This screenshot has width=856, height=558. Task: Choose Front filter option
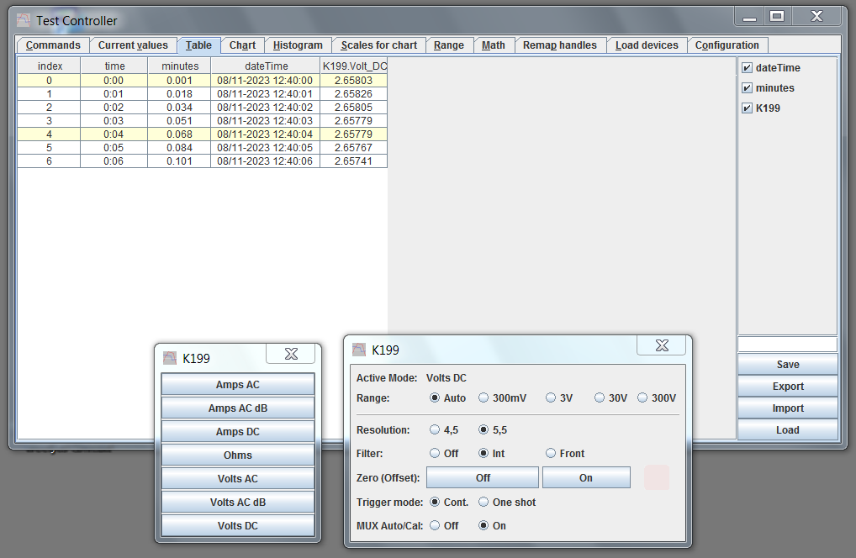click(x=551, y=454)
